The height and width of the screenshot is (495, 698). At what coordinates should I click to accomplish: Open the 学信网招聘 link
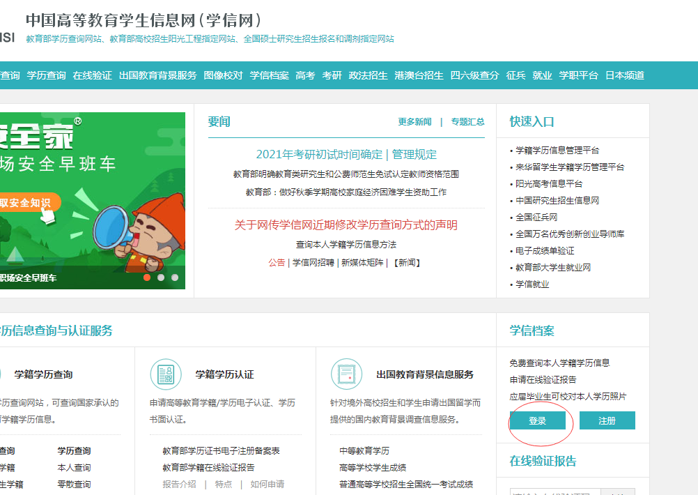[x=313, y=263]
